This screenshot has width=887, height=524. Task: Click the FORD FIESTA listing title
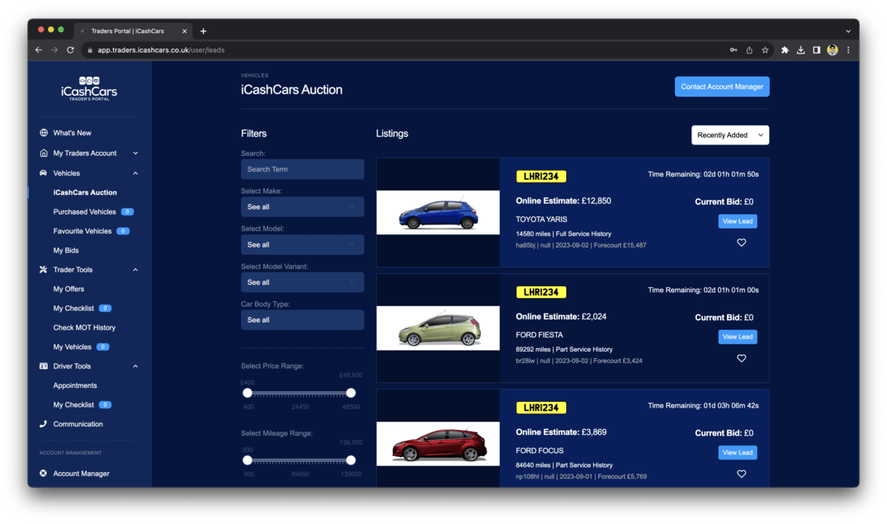click(539, 335)
